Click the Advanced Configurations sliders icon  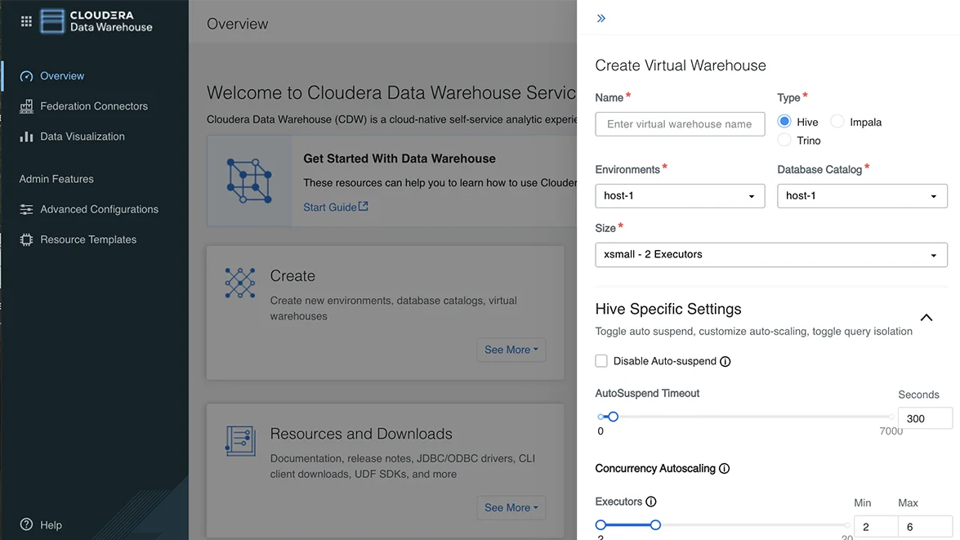(27, 209)
